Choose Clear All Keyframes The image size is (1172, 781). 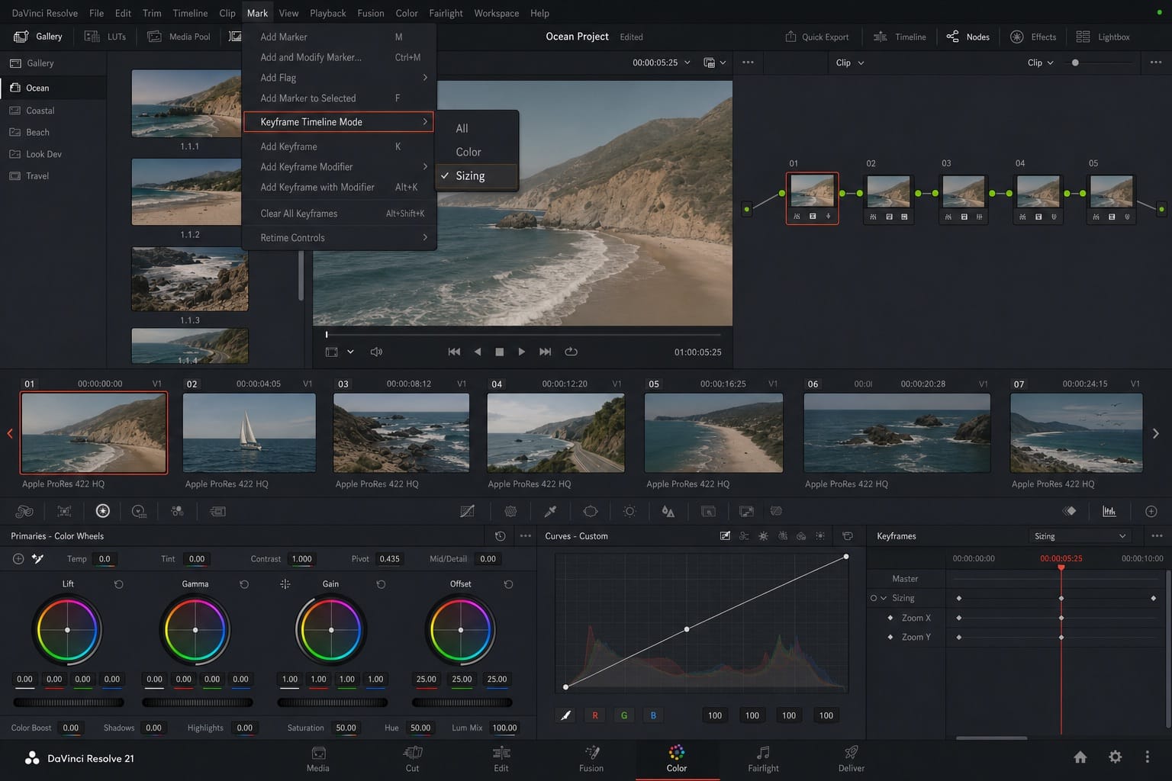click(x=339, y=214)
